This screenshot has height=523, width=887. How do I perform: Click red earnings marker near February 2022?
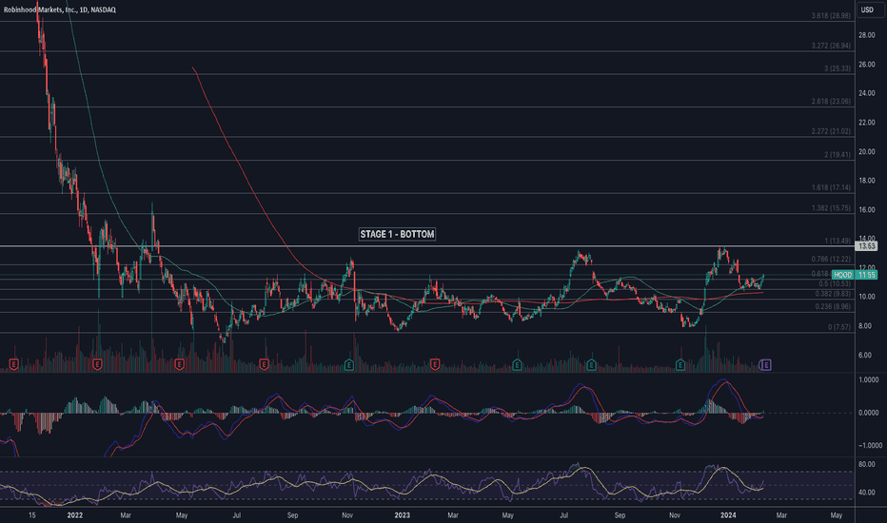(x=97, y=365)
